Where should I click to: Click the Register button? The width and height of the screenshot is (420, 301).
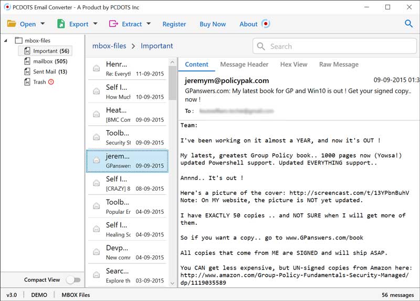tap(174, 24)
